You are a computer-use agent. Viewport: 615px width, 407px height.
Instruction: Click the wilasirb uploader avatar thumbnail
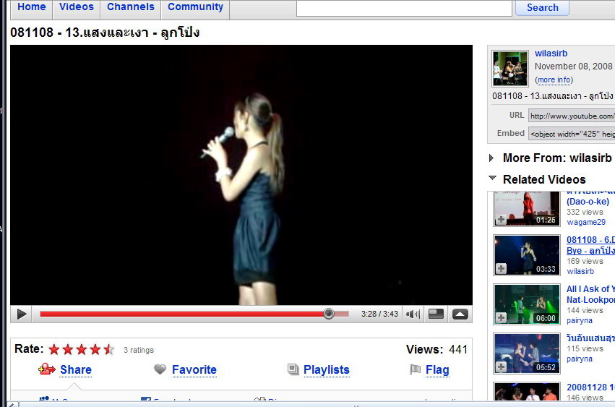pos(510,69)
